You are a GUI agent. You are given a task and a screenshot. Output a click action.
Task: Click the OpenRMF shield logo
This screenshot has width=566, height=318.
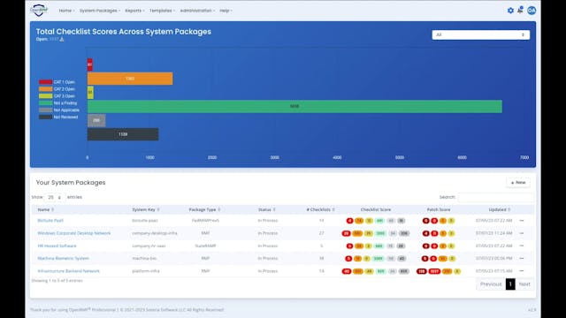(x=39, y=10)
